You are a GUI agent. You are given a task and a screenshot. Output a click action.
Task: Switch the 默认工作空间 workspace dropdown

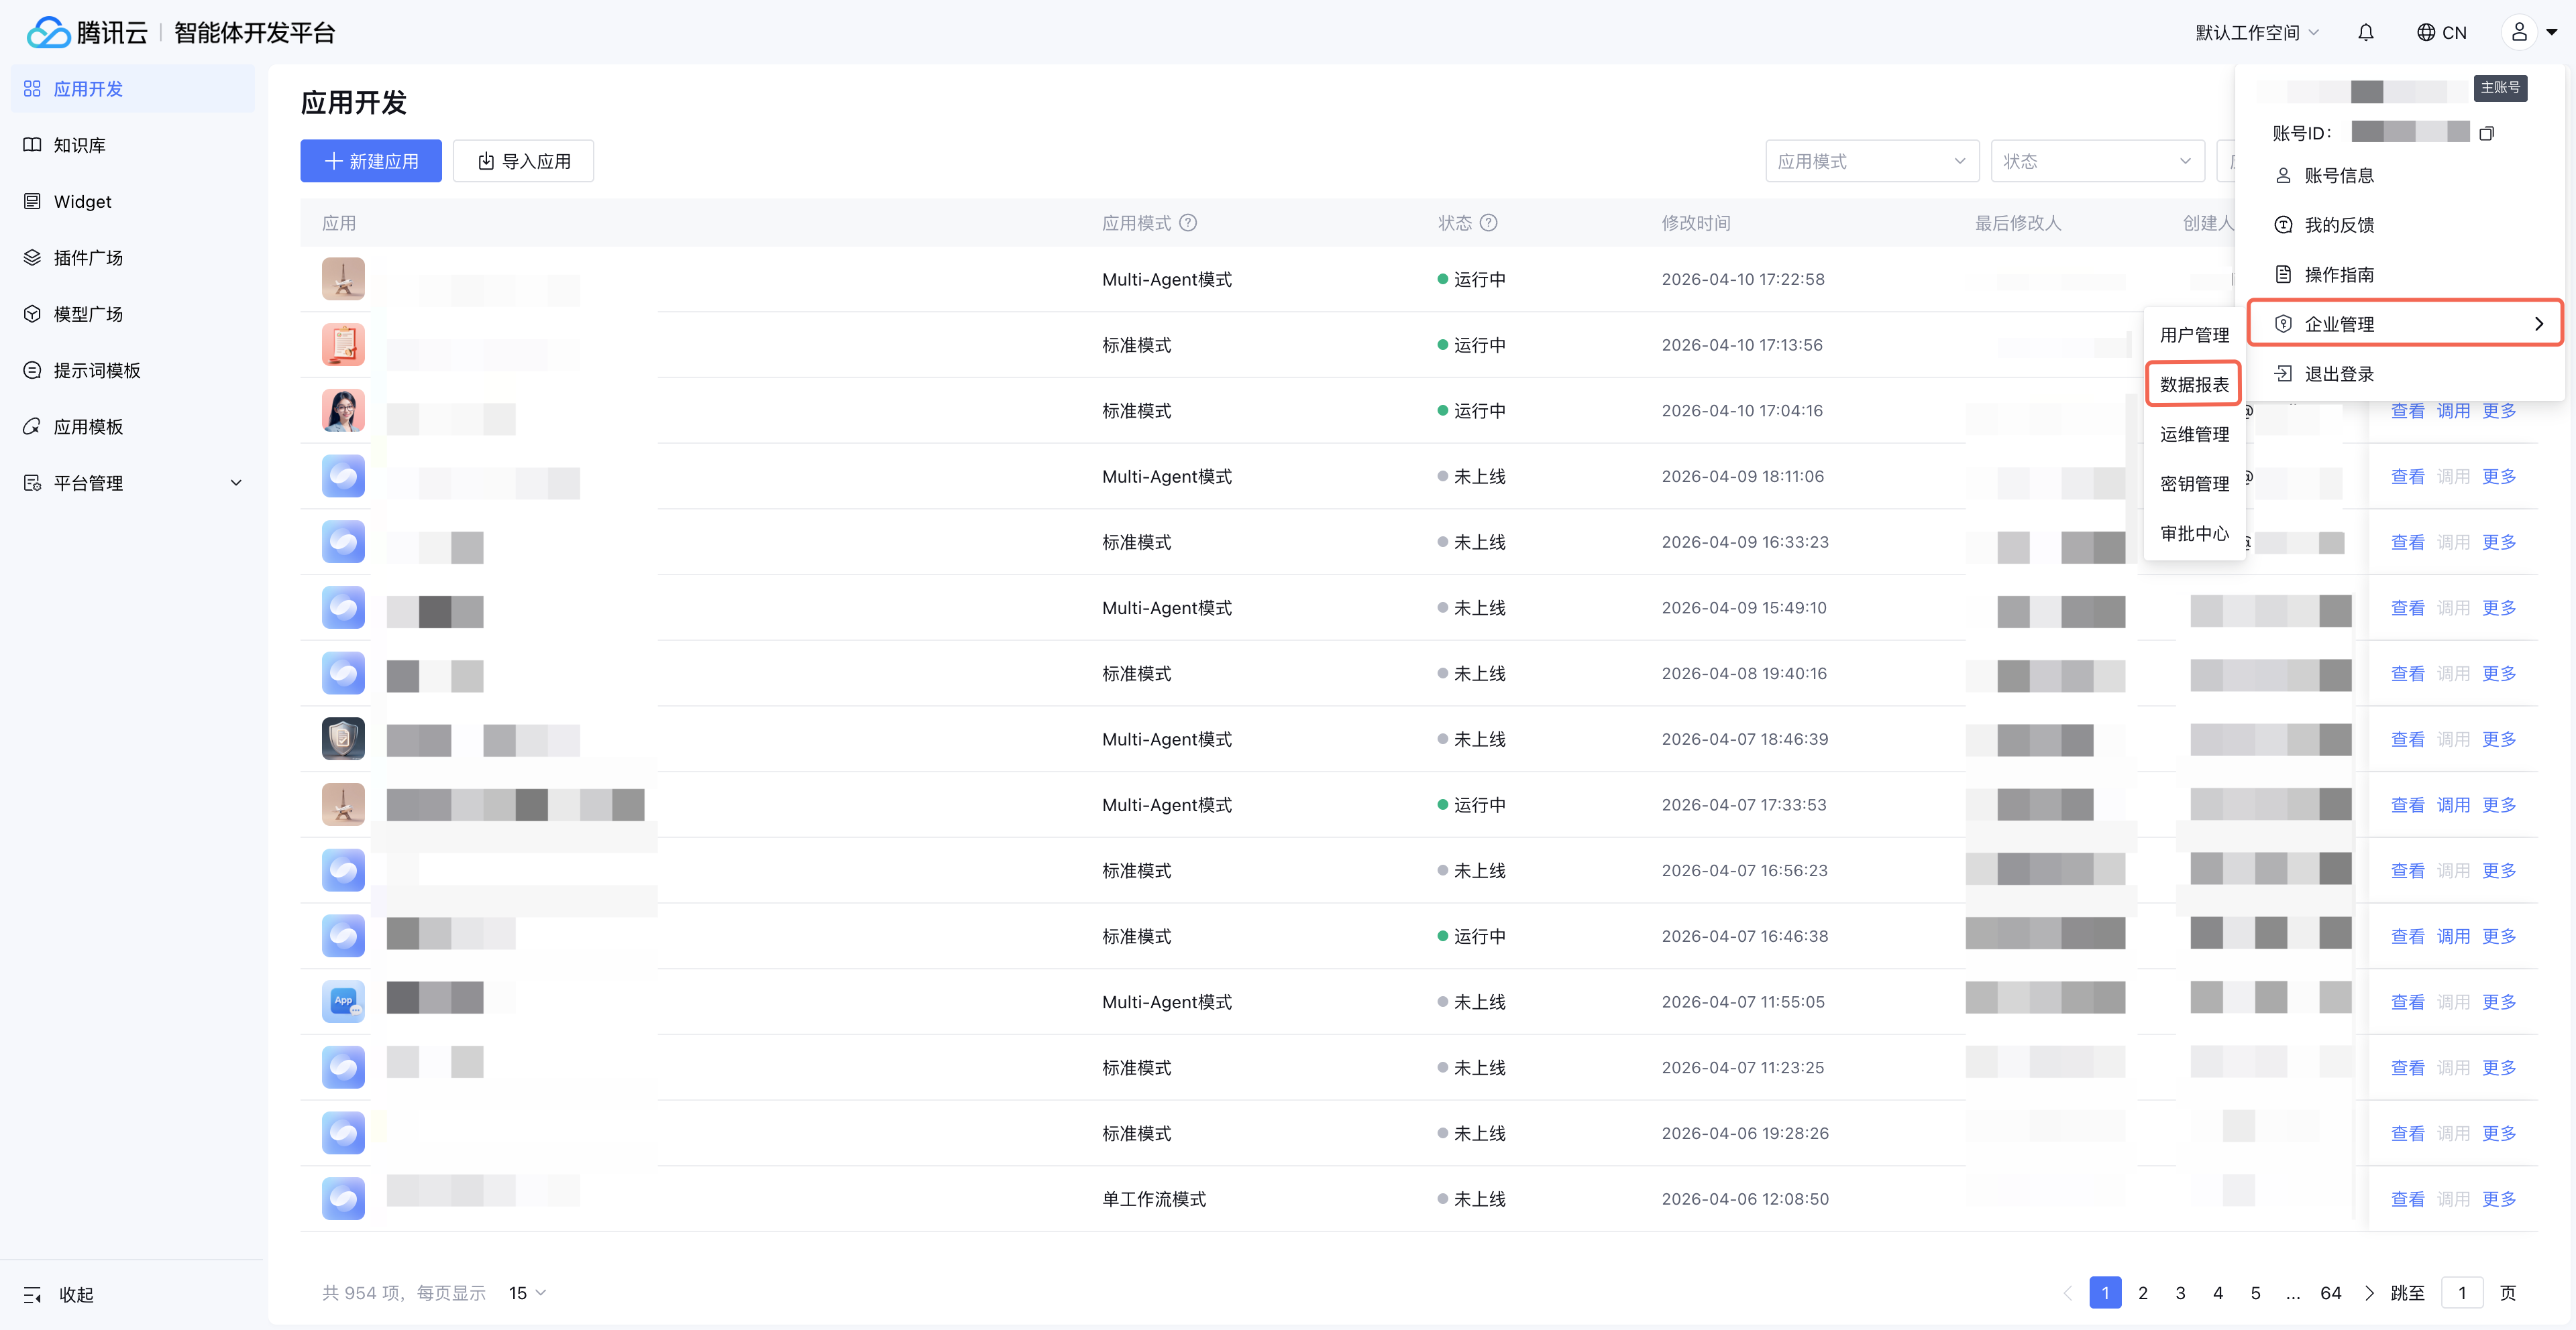2256,33
